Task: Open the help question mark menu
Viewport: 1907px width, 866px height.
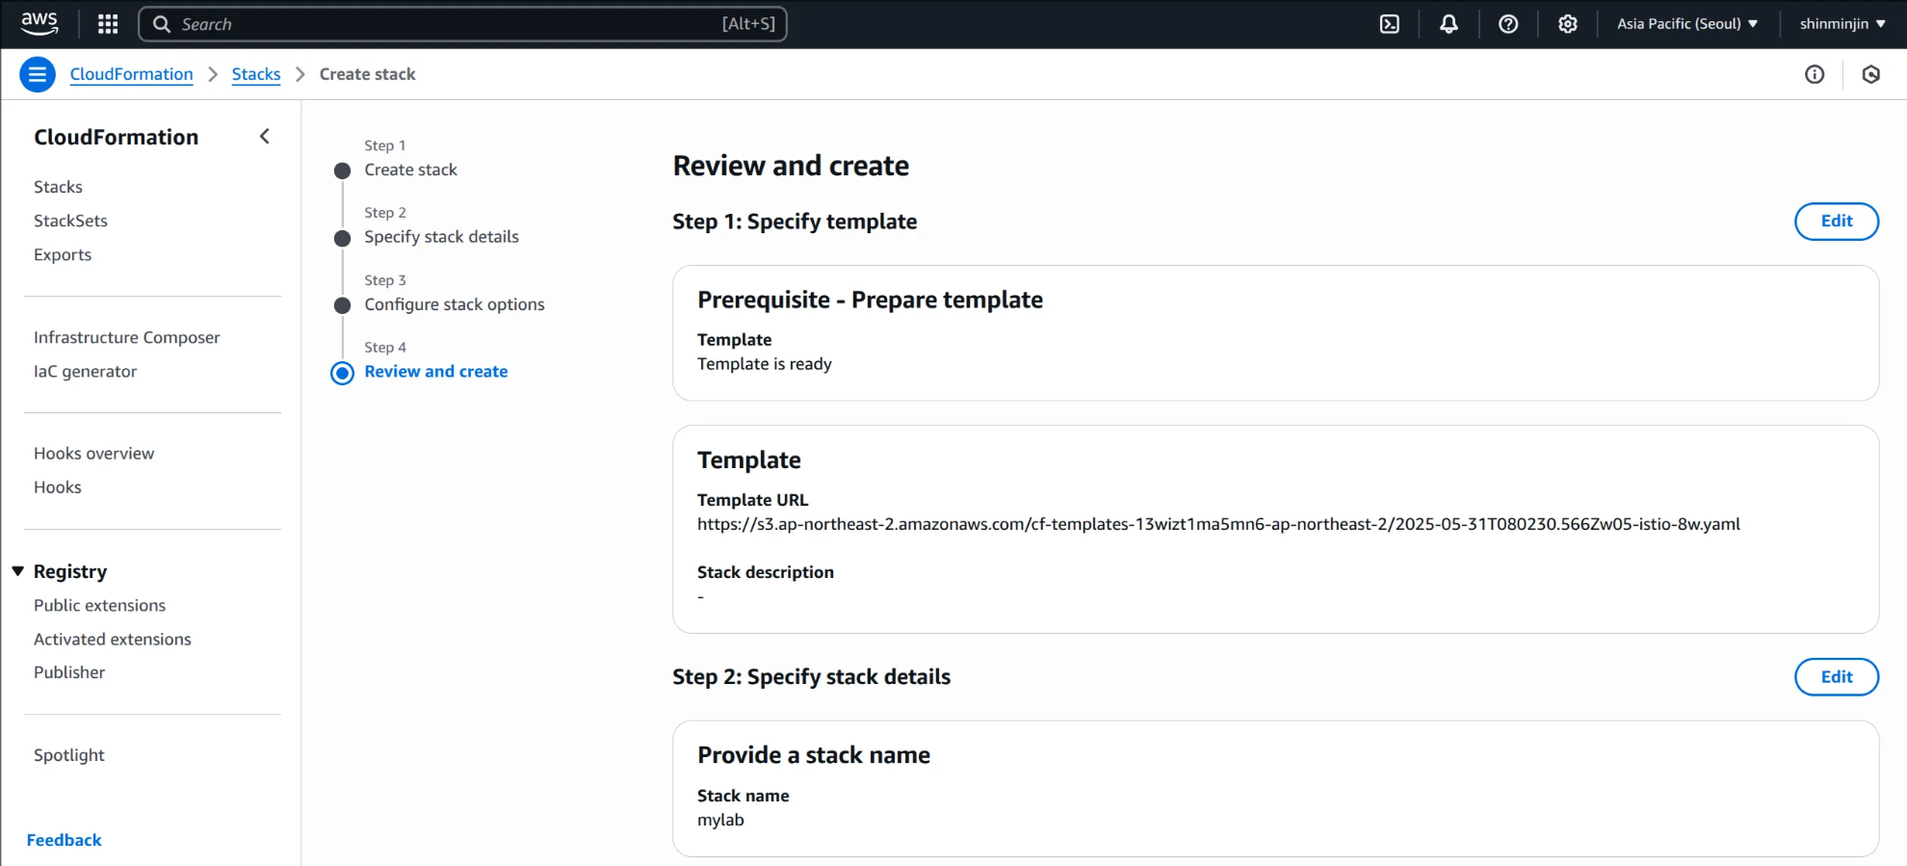Action: (x=1508, y=24)
